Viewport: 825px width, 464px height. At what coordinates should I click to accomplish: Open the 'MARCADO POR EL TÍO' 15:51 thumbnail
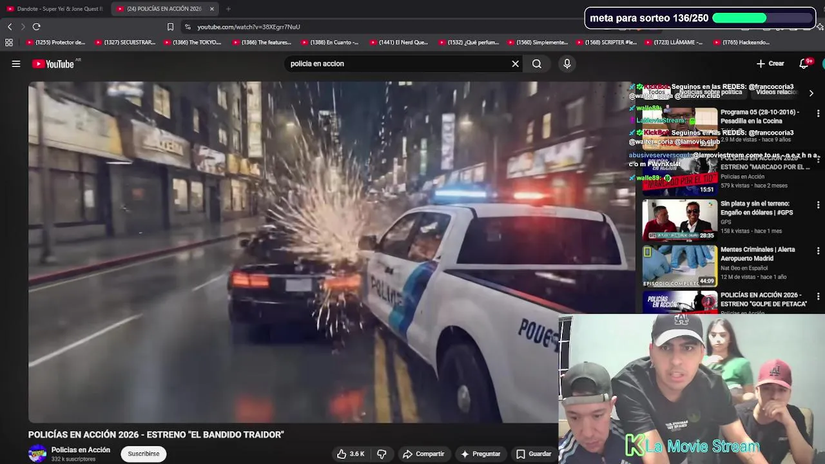click(679, 175)
